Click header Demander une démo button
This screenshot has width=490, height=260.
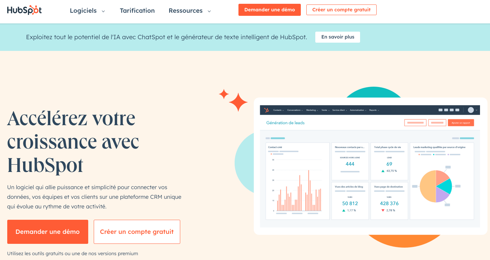point(269,10)
